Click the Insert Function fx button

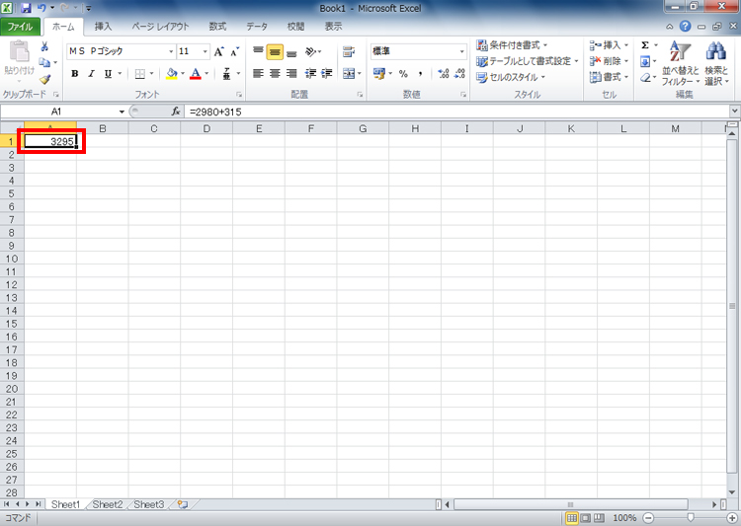coord(175,112)
